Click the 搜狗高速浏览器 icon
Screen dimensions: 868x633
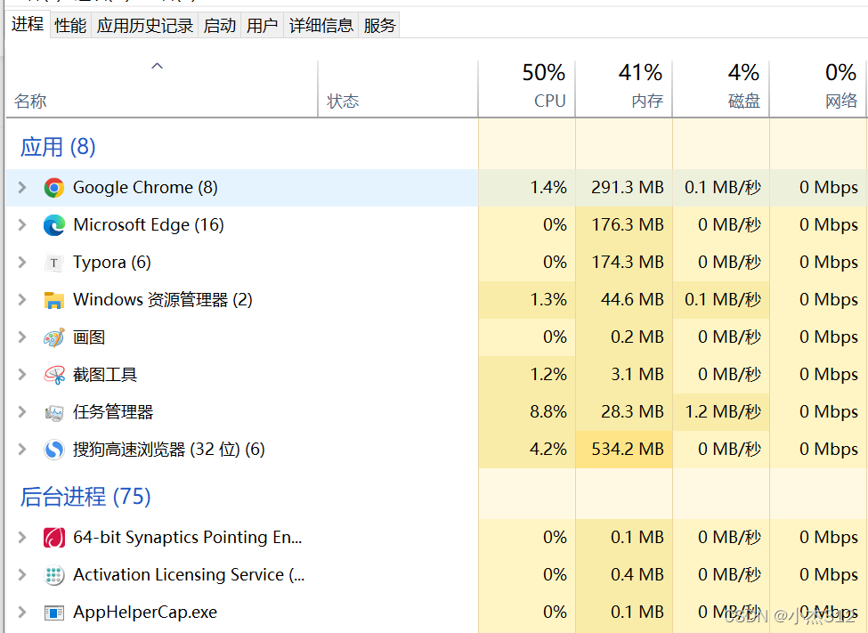54,450
